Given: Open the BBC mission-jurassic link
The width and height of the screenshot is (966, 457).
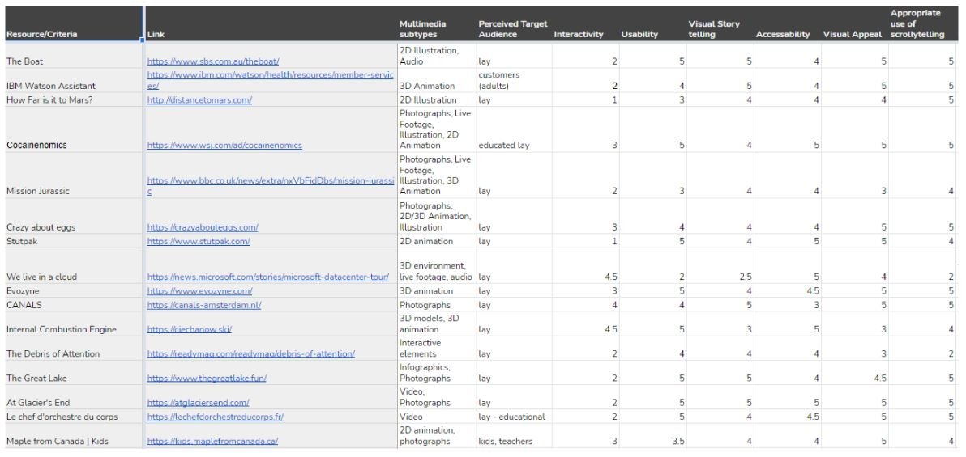Looking at the screenshot, I should 270,186.
